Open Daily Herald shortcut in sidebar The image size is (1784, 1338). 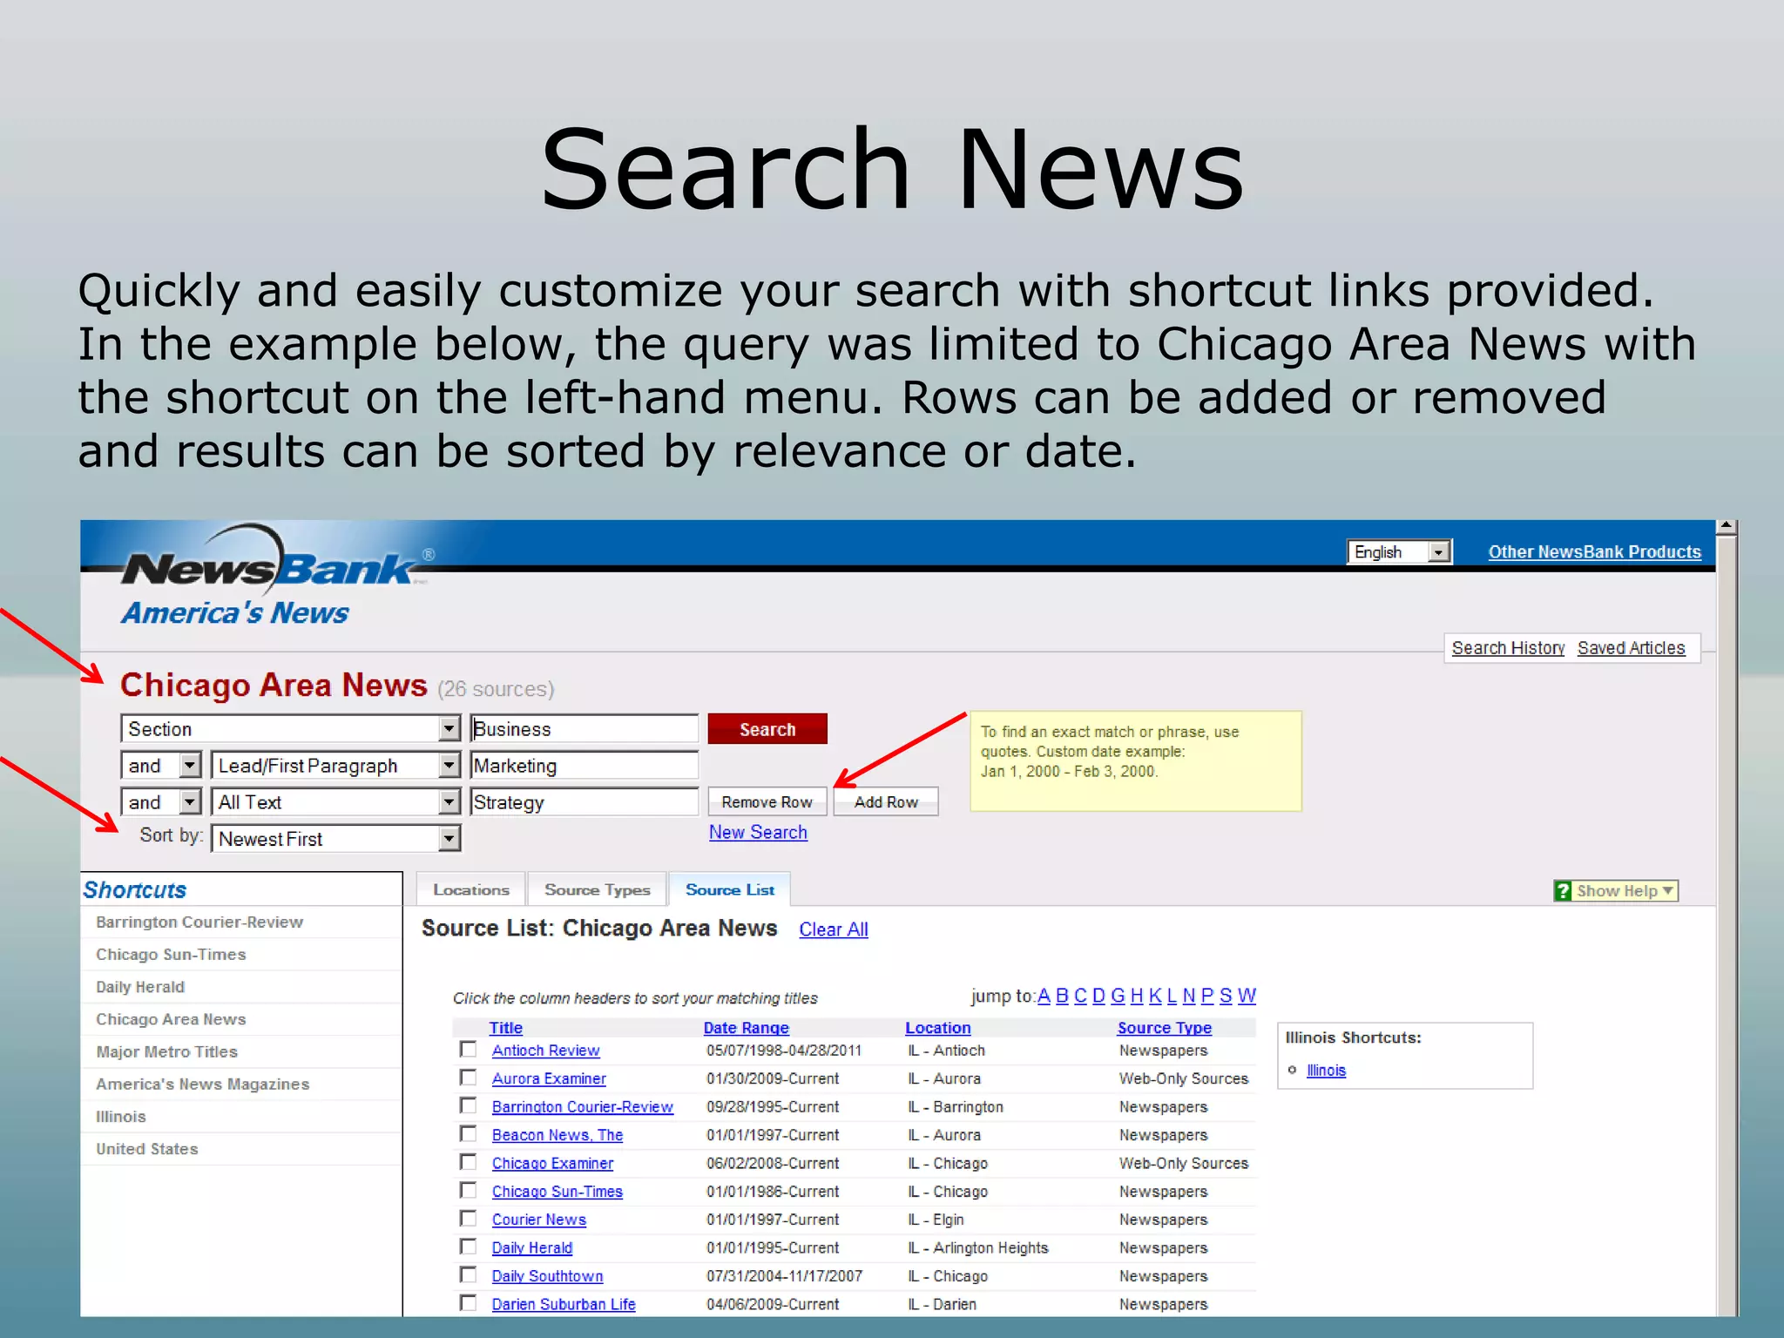click(x=140, y=986)
